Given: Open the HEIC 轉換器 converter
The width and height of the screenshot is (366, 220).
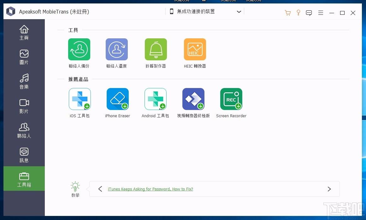Looking at the screenshot, I should [195, 49].
